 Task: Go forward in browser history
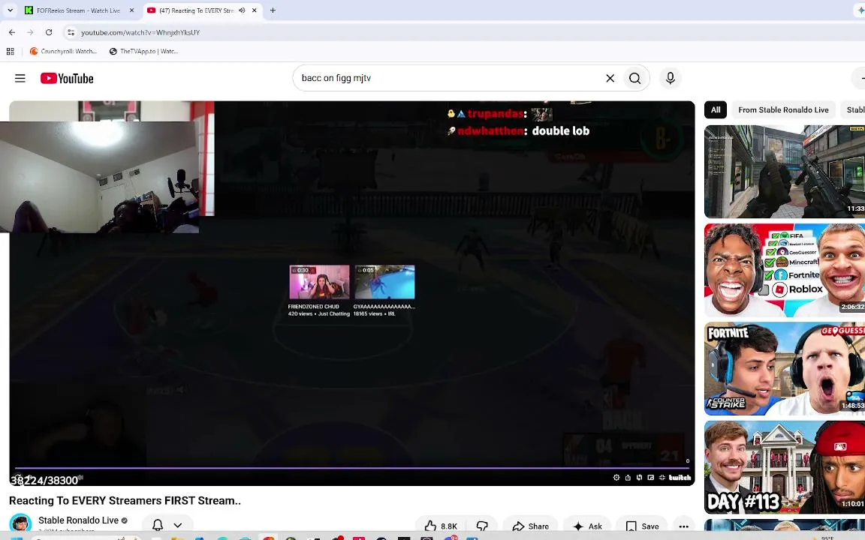pos(30,32)
